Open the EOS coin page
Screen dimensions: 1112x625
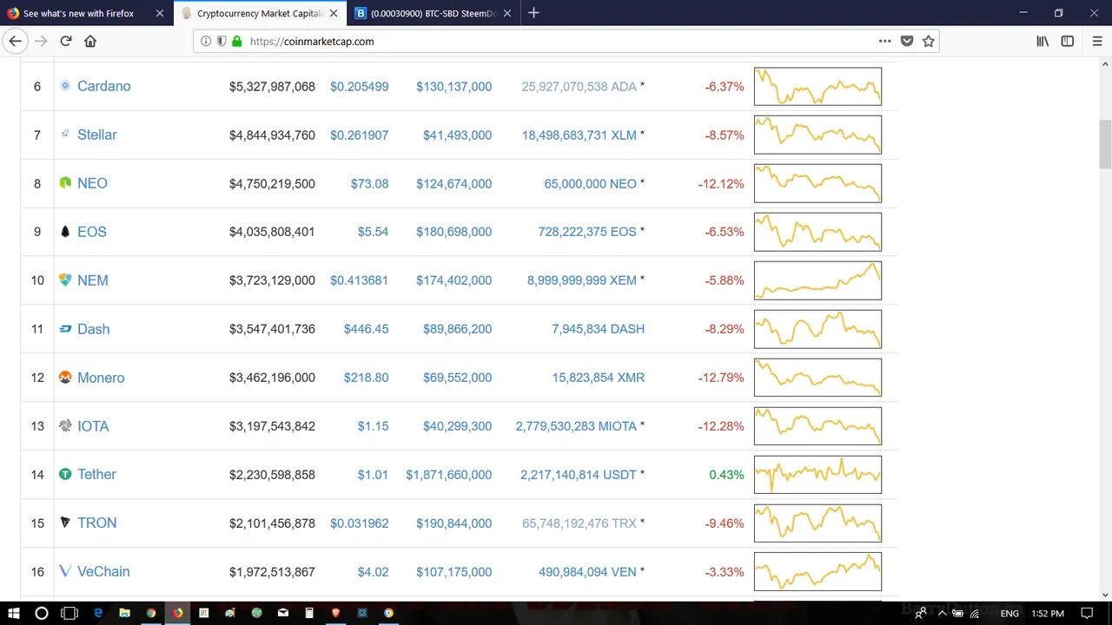[x=91, y=232]
